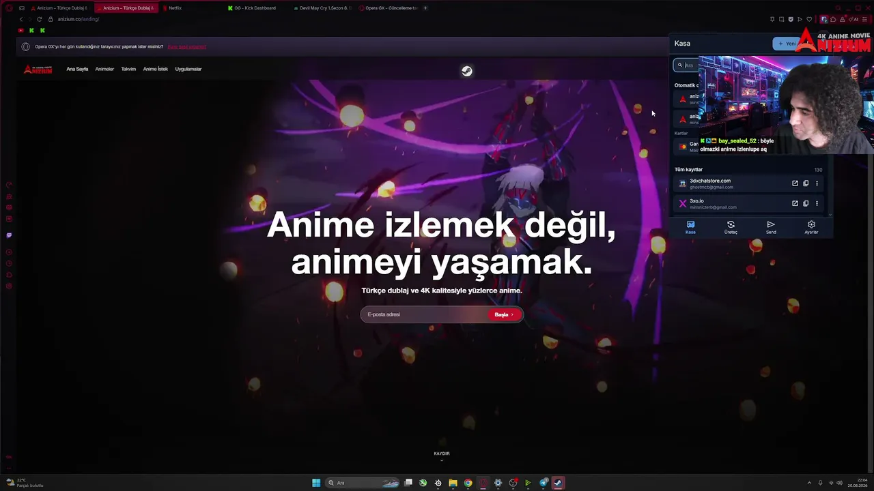Click the red Başla button
The height and width of the screenshot is (491, 874).
[505, 314]
